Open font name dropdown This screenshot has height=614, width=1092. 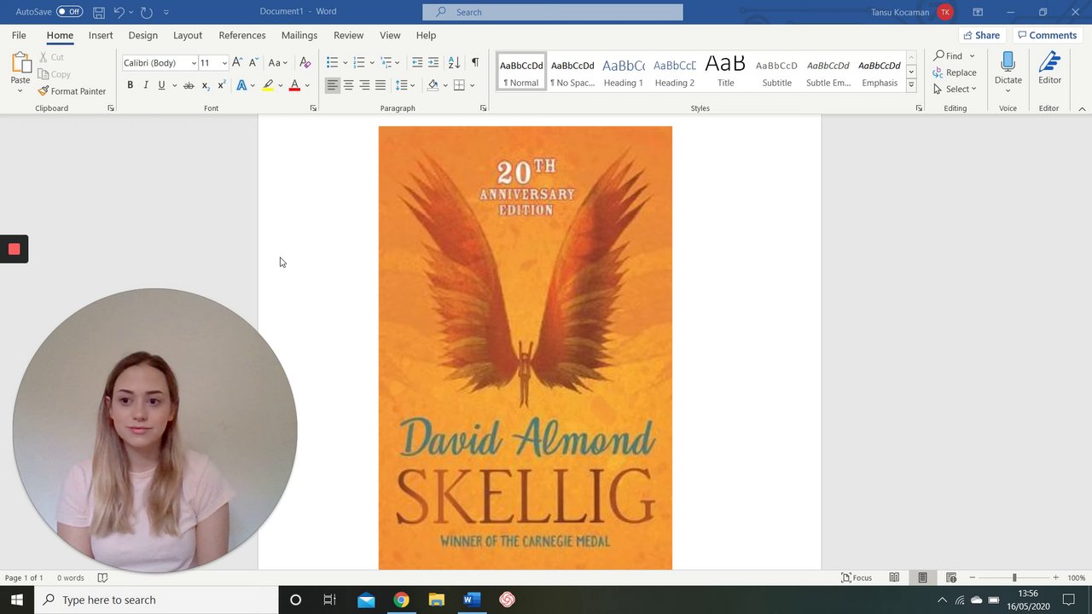pos(194,63)
